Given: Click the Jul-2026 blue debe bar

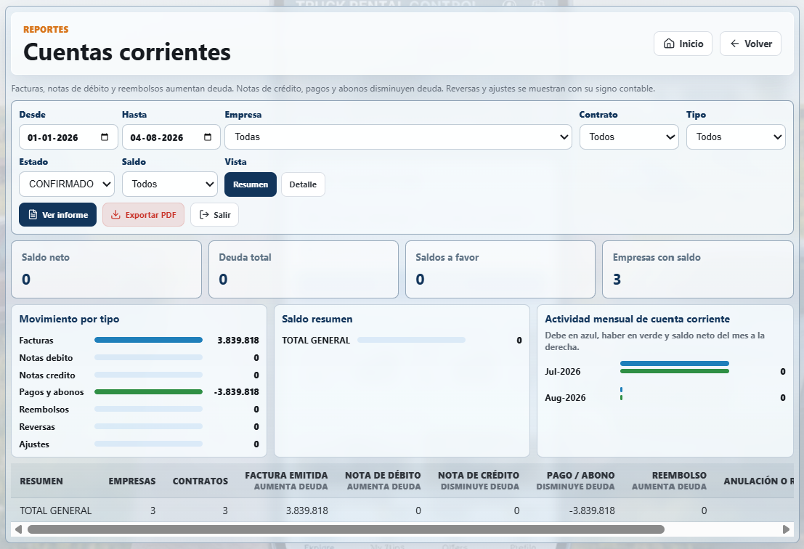Looking at the screenshot, I should pos(674,363).
